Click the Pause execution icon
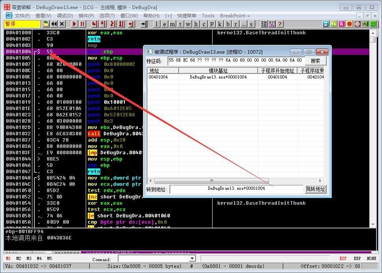The image size is (382, 273). tap(82, 24)
